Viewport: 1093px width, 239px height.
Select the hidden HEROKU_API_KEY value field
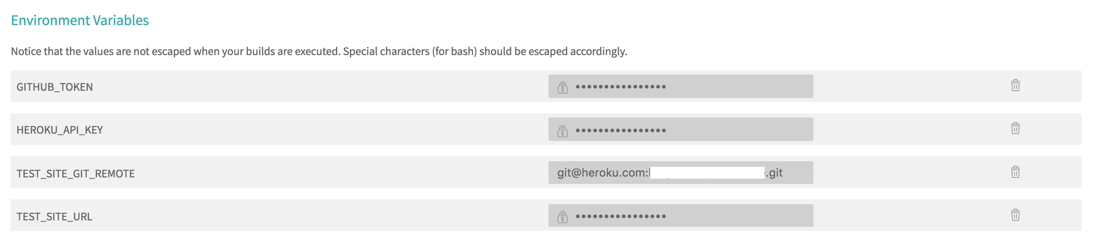coord(681,129)
